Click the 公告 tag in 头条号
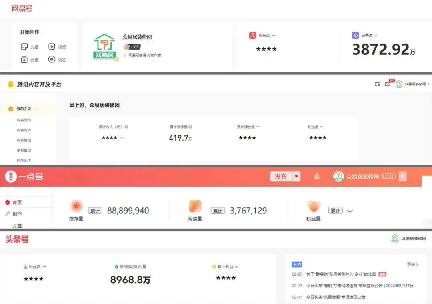432x304 pixels. point(297,264)
